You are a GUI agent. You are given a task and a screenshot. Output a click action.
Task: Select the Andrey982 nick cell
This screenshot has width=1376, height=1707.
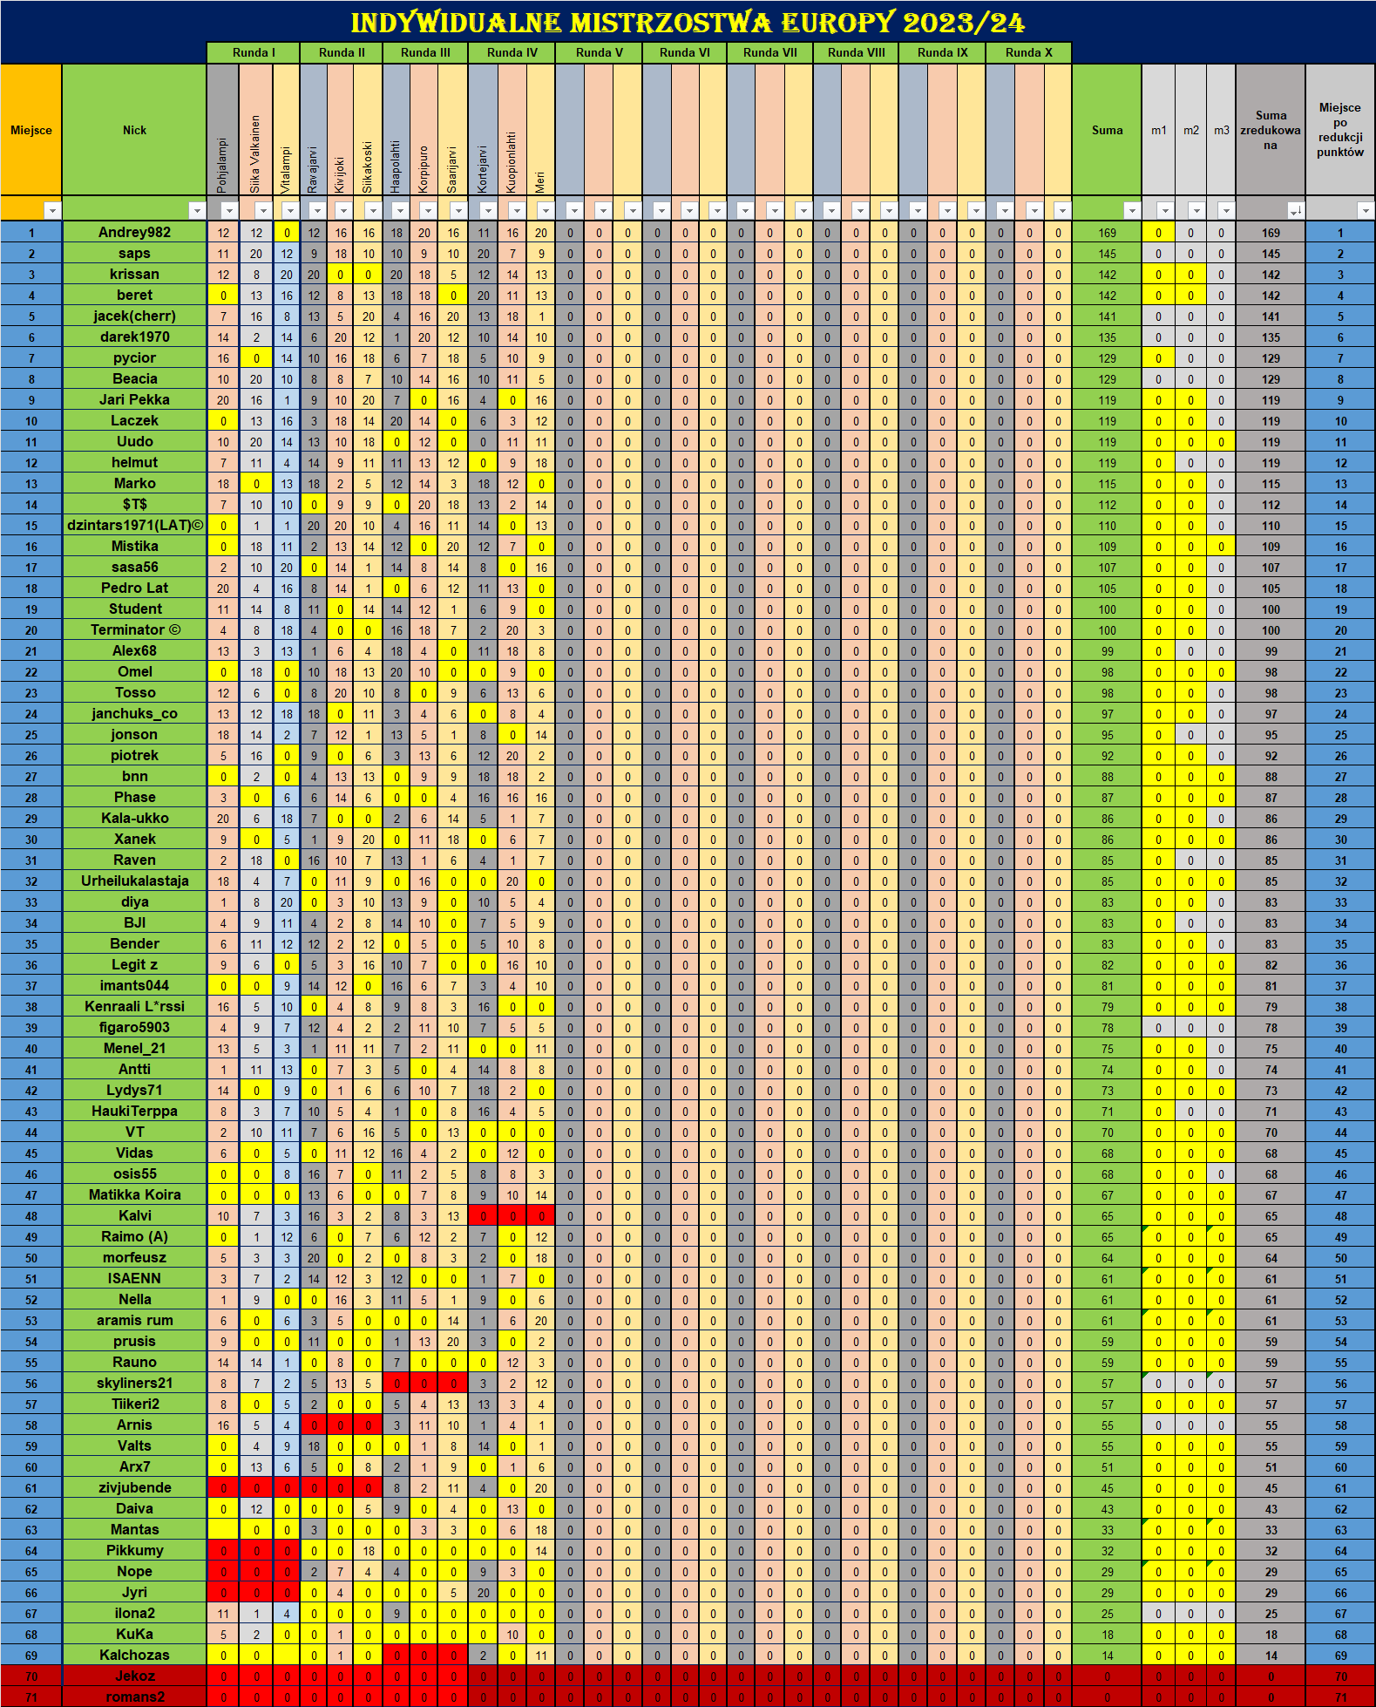(134, 232)
